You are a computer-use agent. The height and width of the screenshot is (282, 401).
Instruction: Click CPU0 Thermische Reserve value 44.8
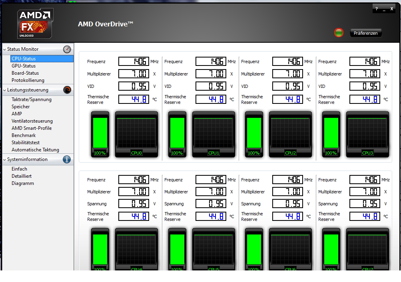pos(134,99)
